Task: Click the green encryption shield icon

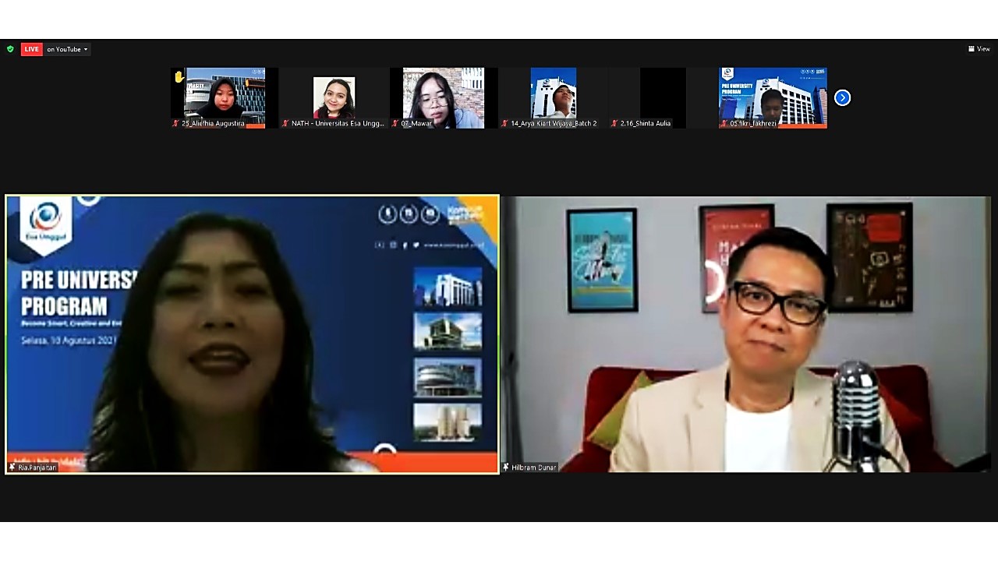Action: pyautogui.click(x=10, y=49)
